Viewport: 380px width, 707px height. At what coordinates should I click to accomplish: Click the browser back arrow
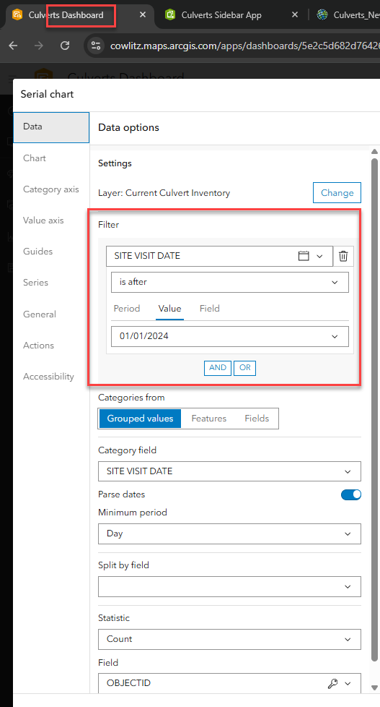point(14,46)
